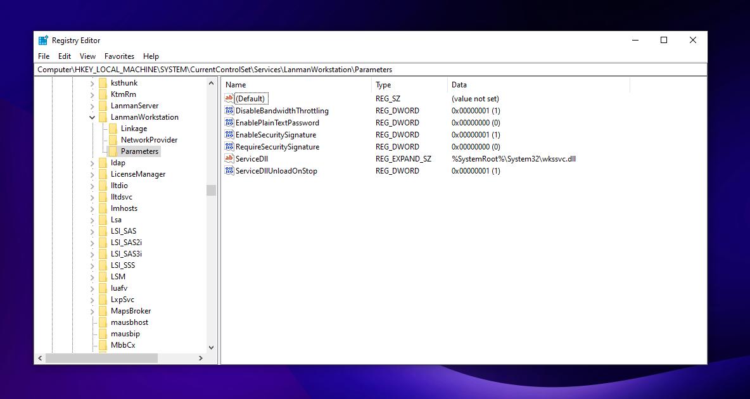Click the Registry Editor app icon in title bar
The image size is (750, 399).
click(x=43, y=41)
